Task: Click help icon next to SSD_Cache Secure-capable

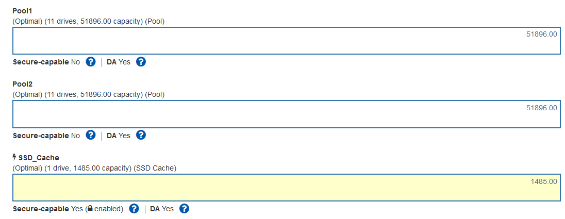Action: tap(134, 209)
